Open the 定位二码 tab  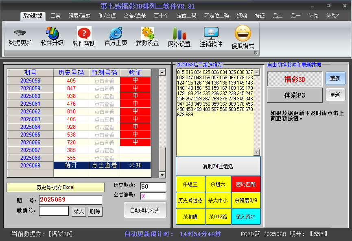tap(186, 16)
